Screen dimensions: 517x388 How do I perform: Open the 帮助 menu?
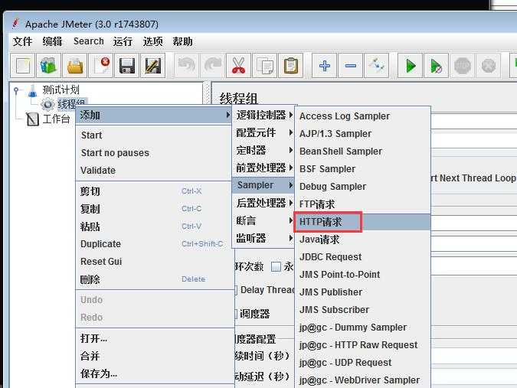pyautogui.click(x=182, y=41)
